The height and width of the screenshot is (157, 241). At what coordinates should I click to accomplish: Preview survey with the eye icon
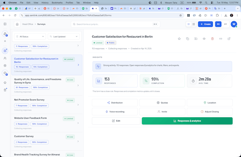click(x=204, y=39)
